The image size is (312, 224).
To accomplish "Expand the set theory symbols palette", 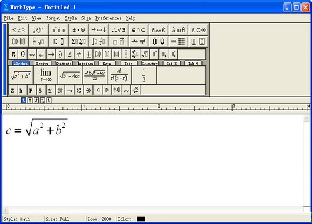I will (138, 30).
